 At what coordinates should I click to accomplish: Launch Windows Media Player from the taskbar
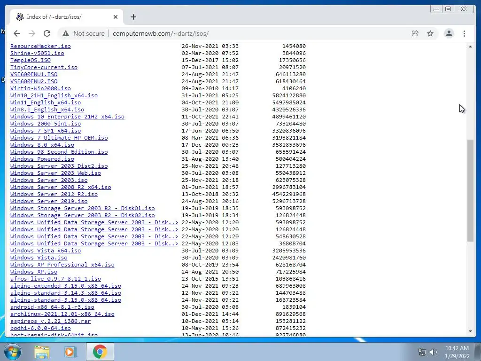coord(70,352)
